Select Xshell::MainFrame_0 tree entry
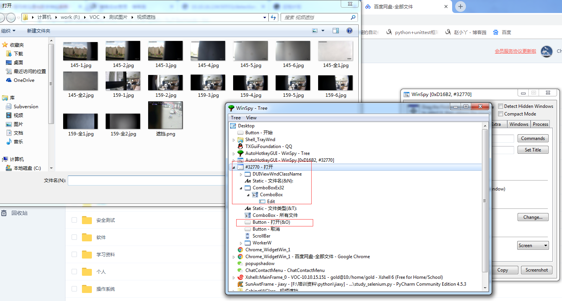This screenshot has width=562, height=301. point(344,277)
